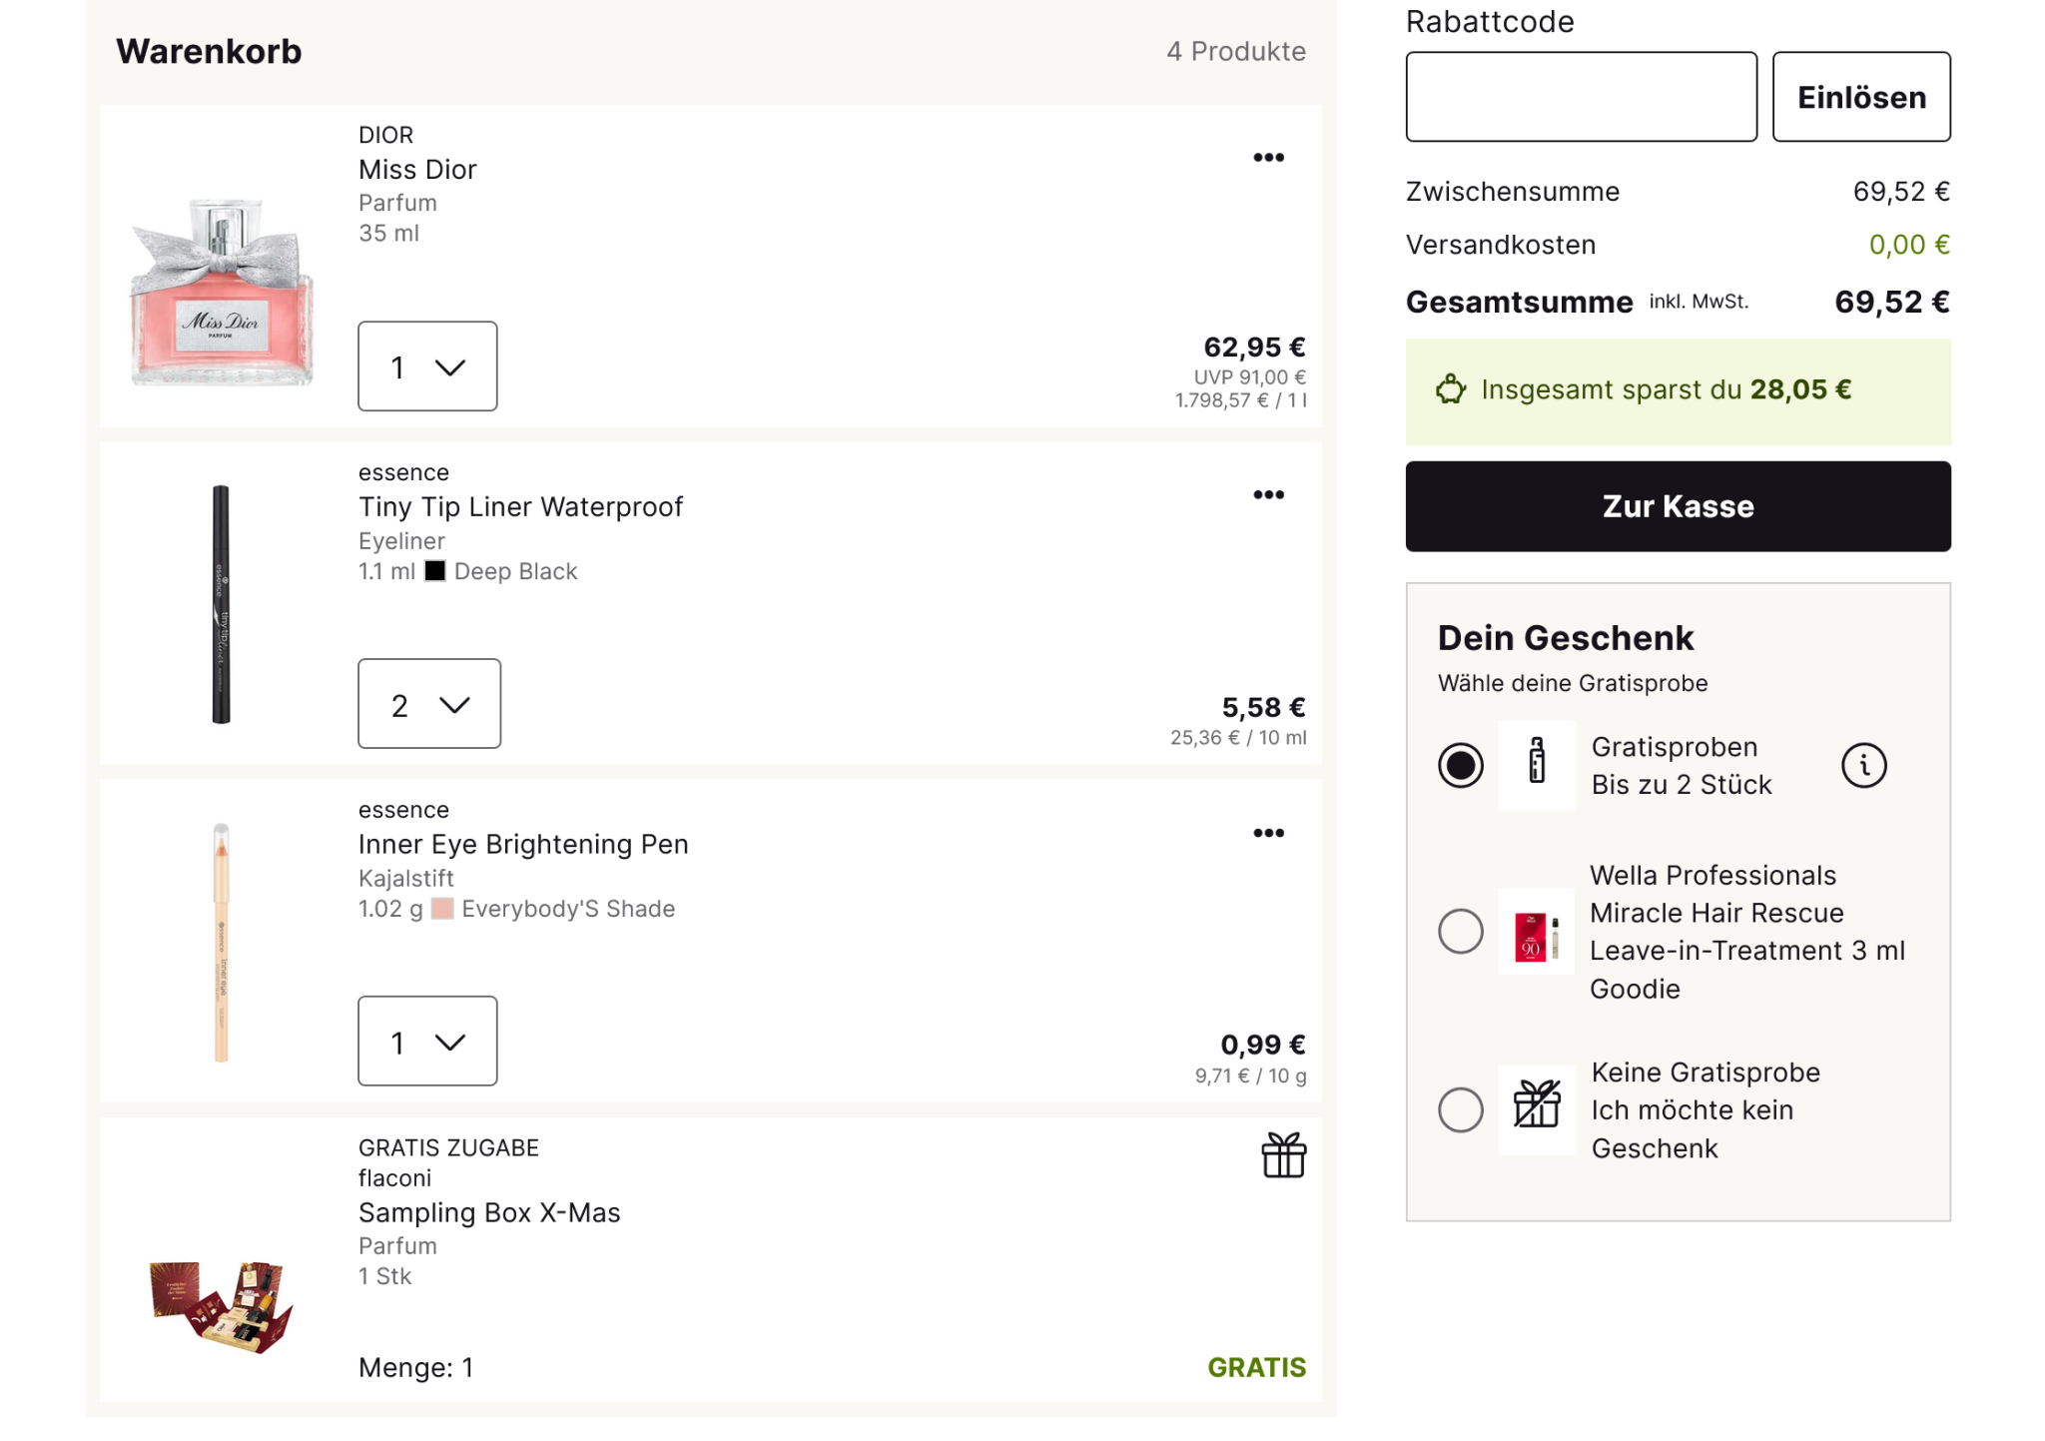Expand quantity selector for Tiny Tip Liner

pyautogui.click(x=429, y=704)
